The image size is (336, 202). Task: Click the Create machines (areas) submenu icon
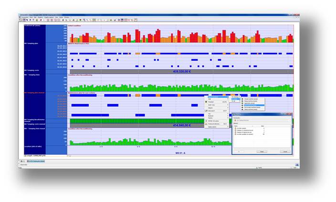242,99
